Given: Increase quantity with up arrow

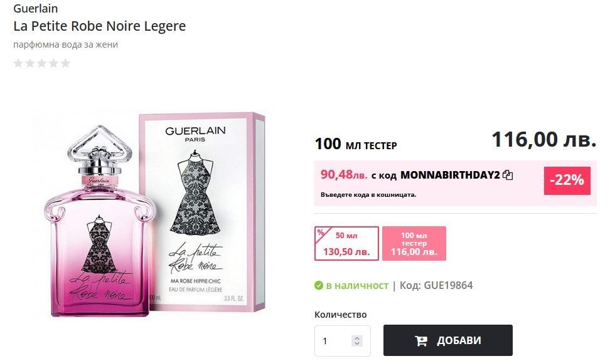Looking at the screenshot, I should tap(356, 338).
